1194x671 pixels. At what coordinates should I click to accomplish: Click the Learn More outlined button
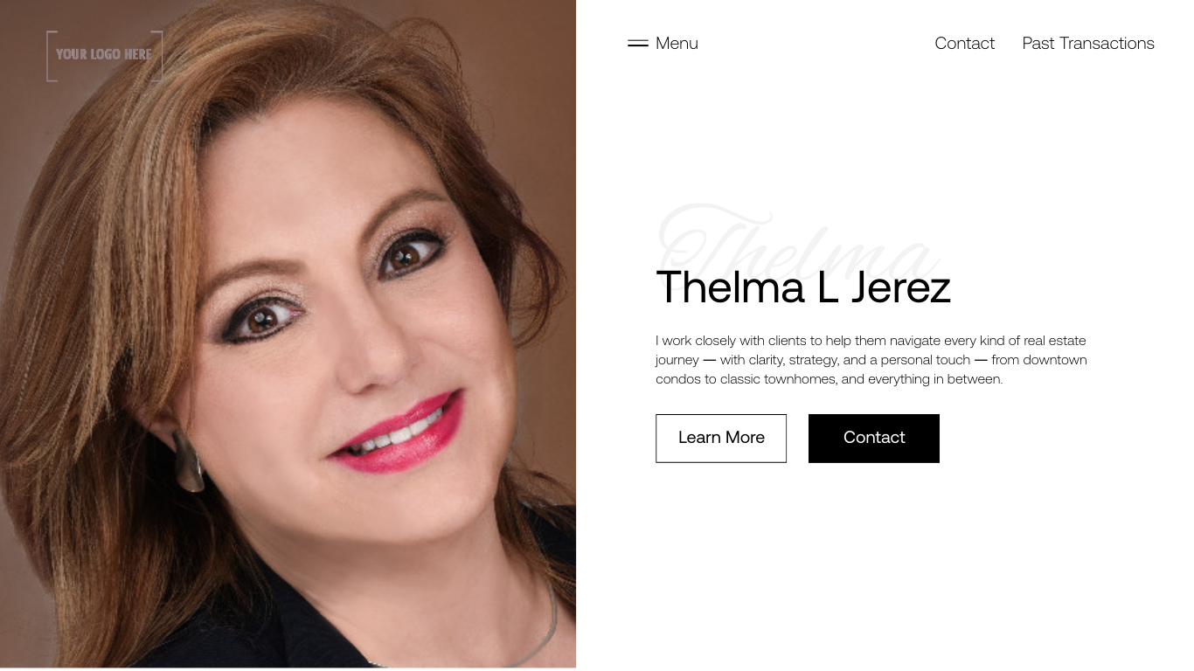[x=721, y=438]
